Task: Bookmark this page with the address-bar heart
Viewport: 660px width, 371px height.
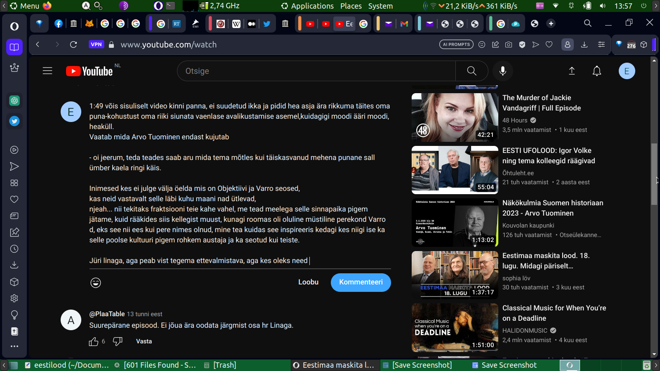Action: (549, 45)
